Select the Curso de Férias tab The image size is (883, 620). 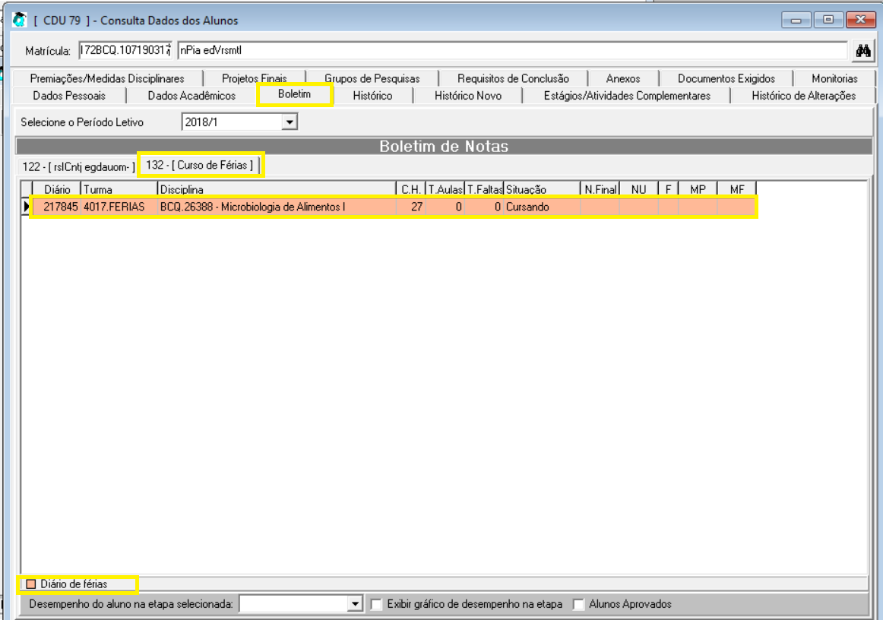201,165
